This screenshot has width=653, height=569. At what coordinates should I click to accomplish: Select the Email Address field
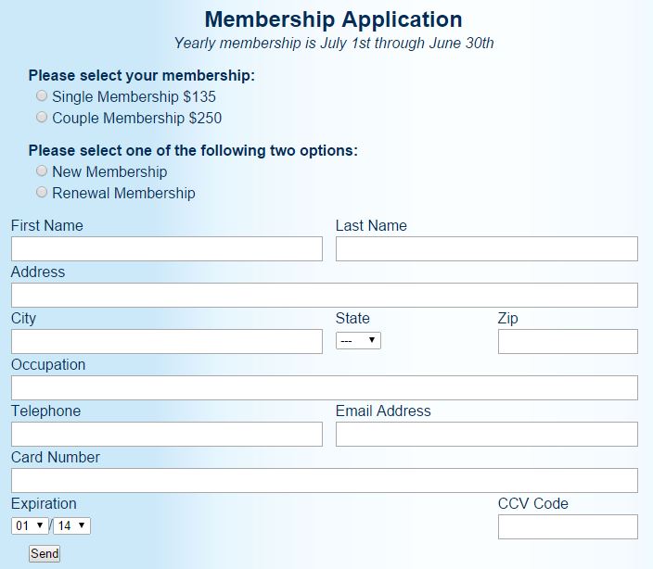click(x=486, y=434)
